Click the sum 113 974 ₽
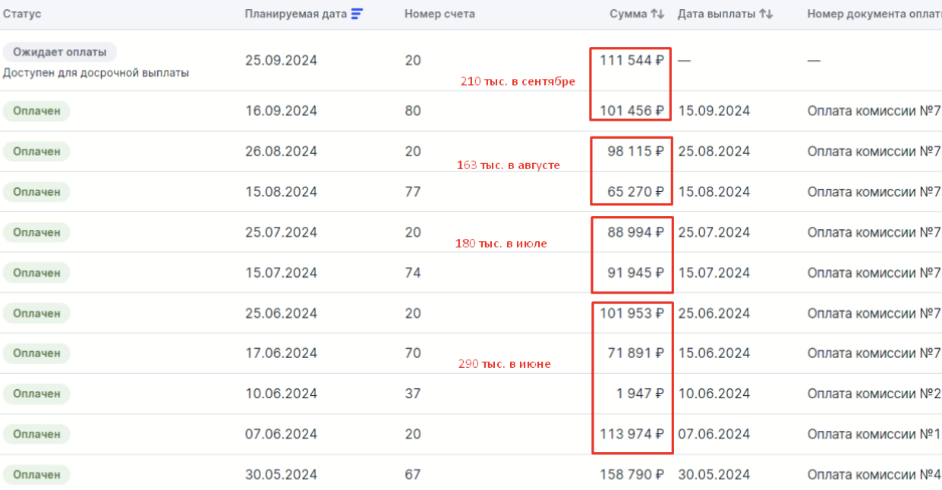Screen dimensions: 942x490 click(632, 434)
